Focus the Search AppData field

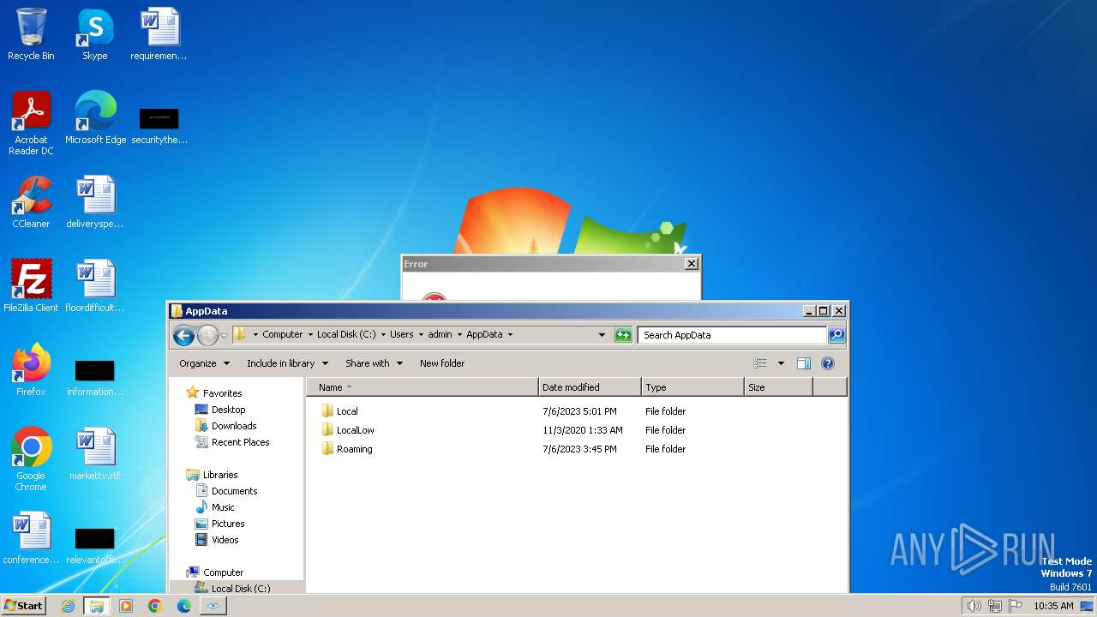732,335
